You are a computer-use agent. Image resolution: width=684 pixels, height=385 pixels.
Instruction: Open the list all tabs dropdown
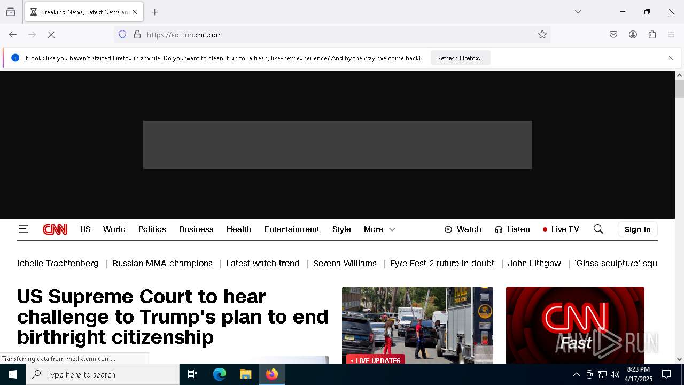(578, 12)
